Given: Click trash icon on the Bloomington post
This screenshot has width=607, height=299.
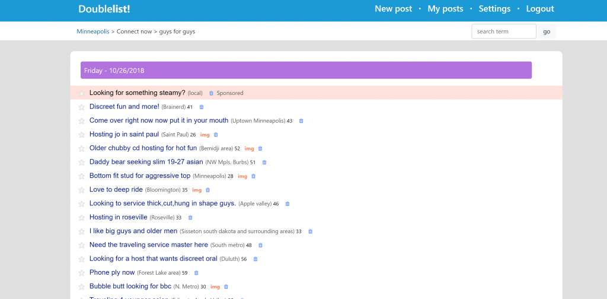Looking at the screenshot, I should click(207, 190).
